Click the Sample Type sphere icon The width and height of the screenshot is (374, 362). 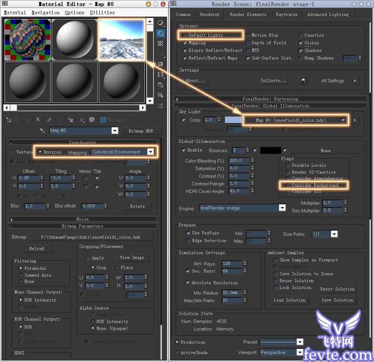[161, 23]
